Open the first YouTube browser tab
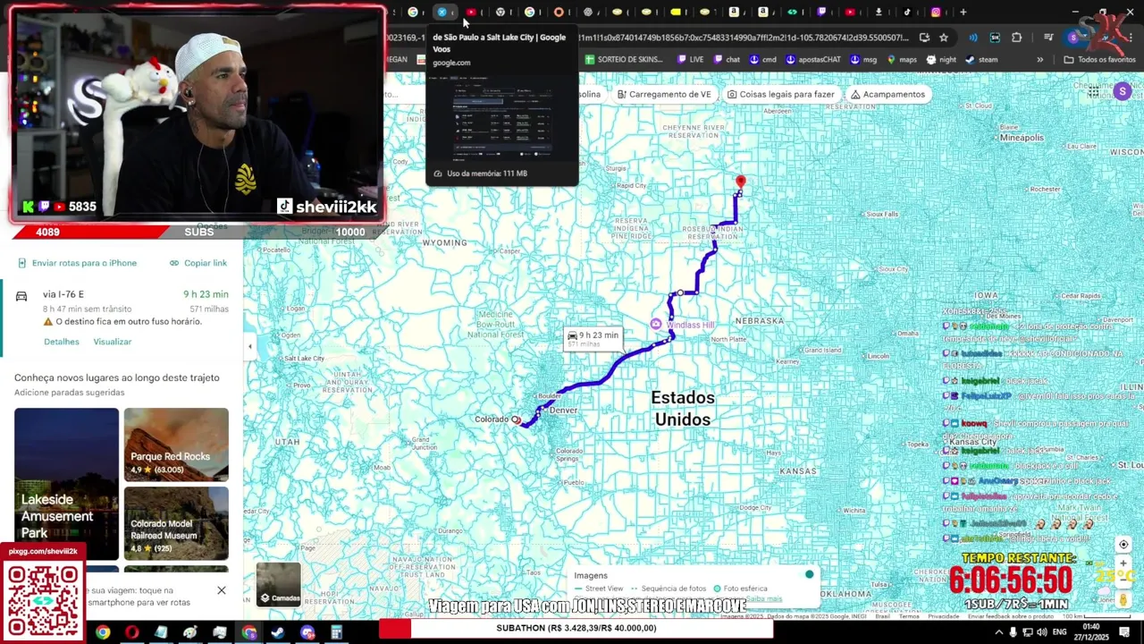 471,12
